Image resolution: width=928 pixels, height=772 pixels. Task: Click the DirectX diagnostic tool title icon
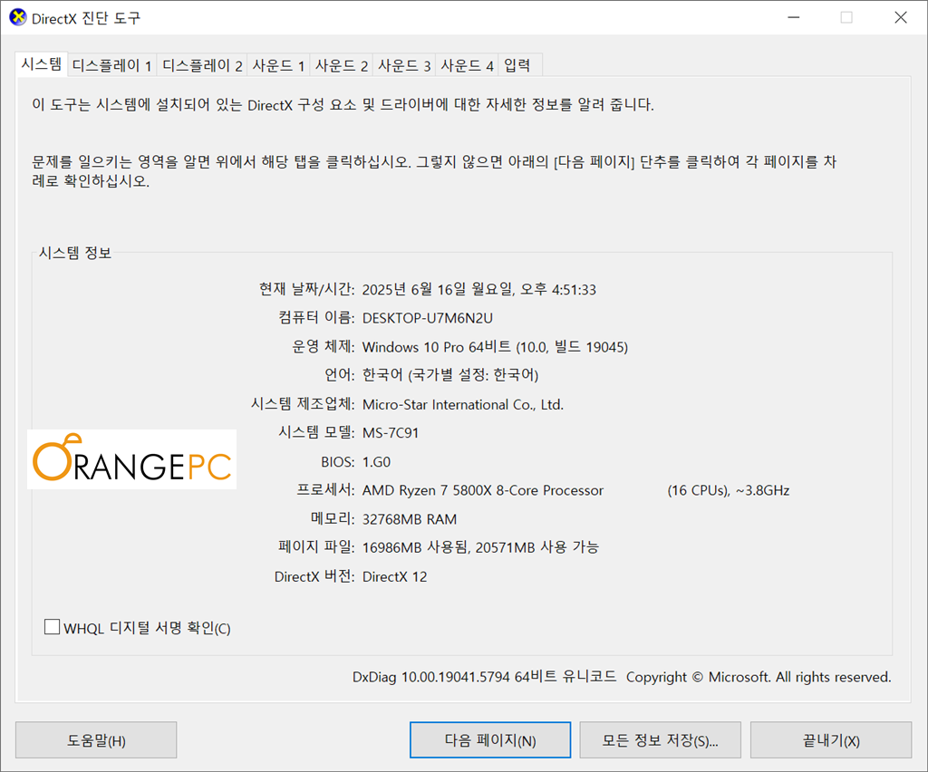(x=18, y=18)
